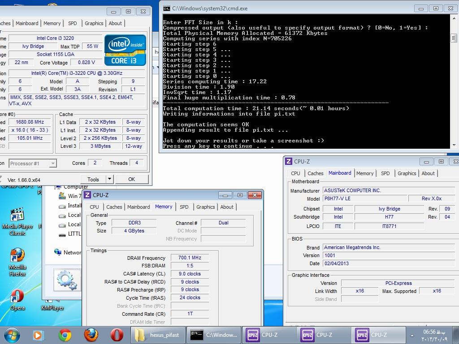This screenshot has height=344, width=459.
Task: Open Mainboard tab in the top-left CPU-Z
Action: 27,23
